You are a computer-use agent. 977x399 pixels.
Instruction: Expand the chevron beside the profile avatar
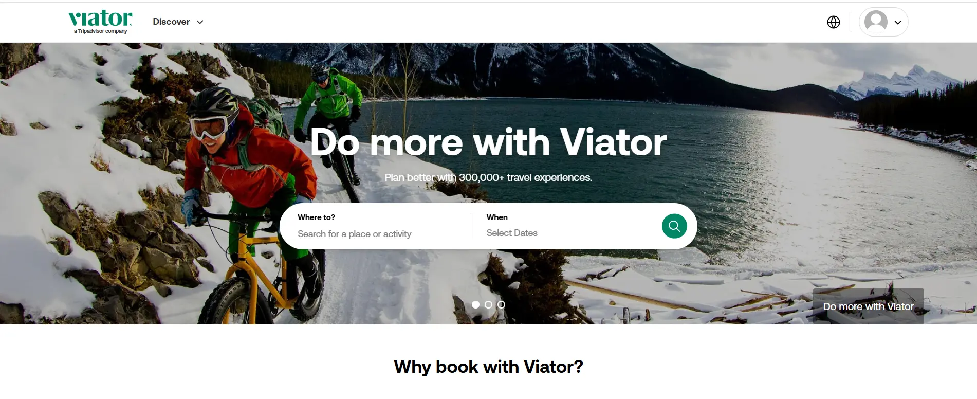tap(898, 23)
